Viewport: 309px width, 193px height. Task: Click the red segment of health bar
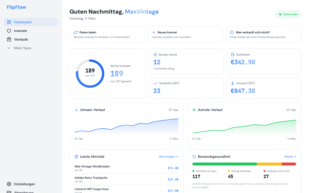point(289,164)
